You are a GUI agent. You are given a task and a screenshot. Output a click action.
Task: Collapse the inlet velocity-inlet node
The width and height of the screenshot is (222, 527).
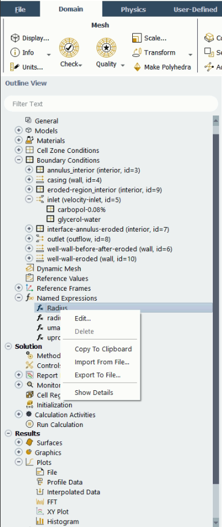click(29, 199)
